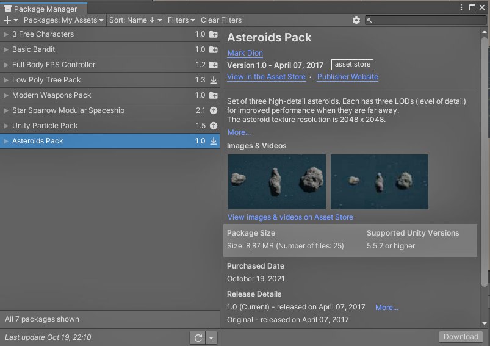Expand the Basic Bandit package entry
This screenshot has width=490, height=346.
click(x=5, y=49)
